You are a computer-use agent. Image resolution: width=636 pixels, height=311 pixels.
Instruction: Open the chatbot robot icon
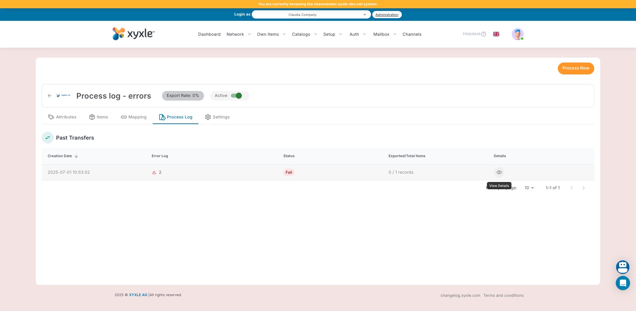point(622,267)
